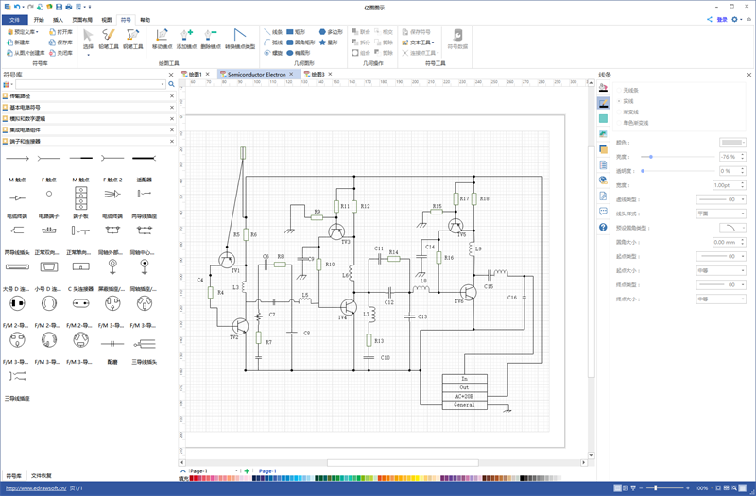
Task: Open the 预设圆角类型 corner preset dropdown
Action: tap(732, 228)
